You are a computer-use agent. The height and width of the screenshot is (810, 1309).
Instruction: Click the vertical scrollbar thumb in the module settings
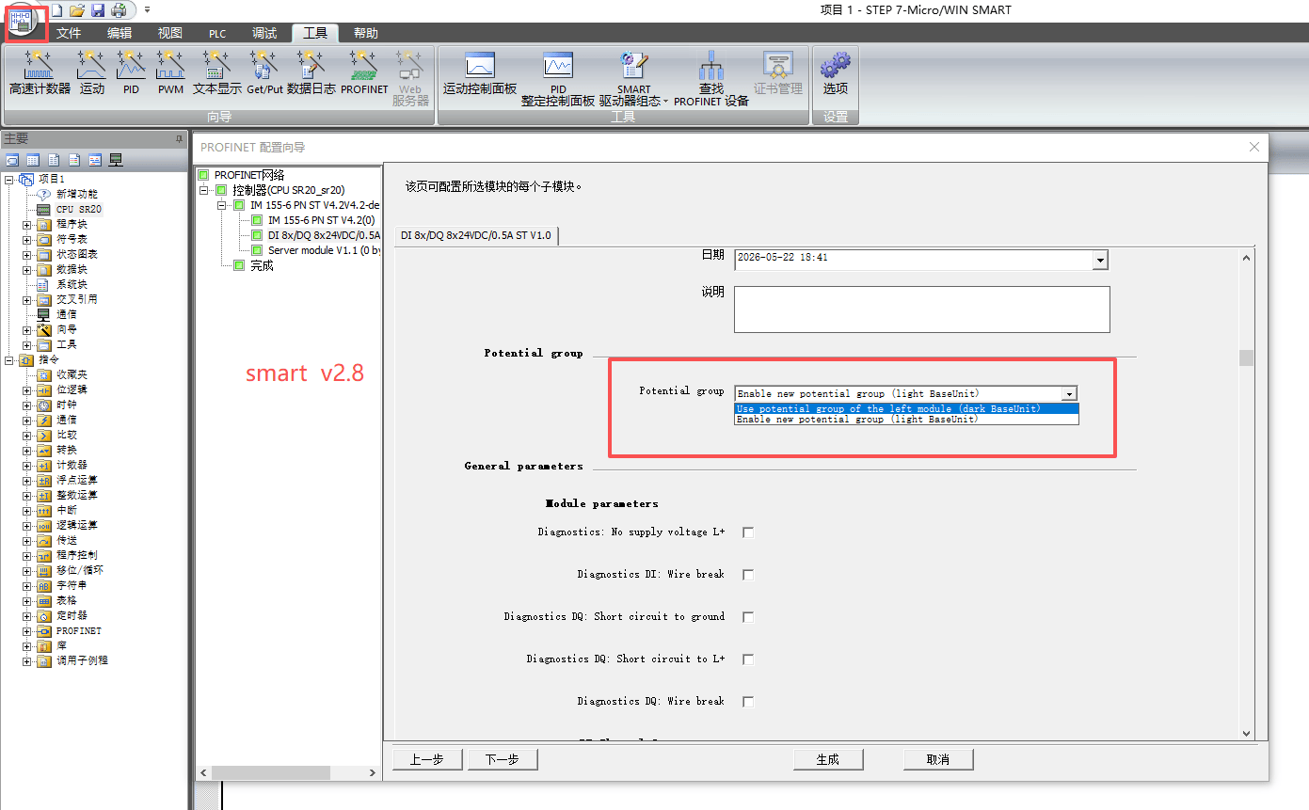click(1247, 357)
